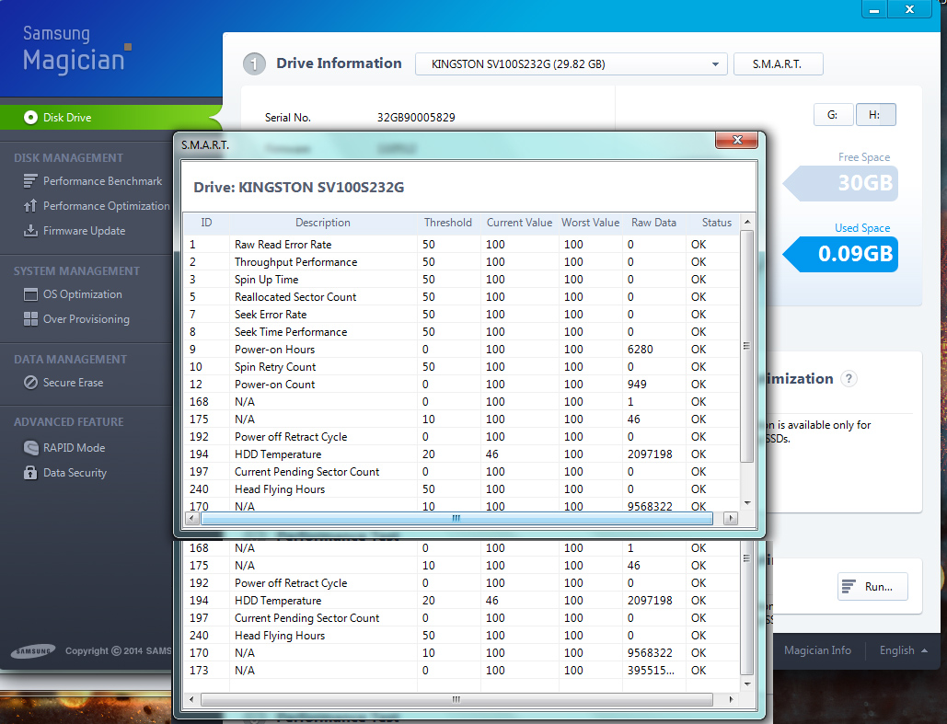Viewport: 947px width, 724px height.
Task: Click the Threshold column header
Action: click(448, 223)
